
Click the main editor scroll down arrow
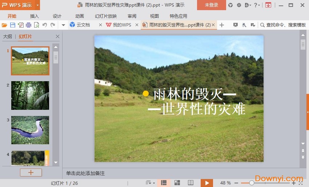pyautogui.click(x=303, y=144)
